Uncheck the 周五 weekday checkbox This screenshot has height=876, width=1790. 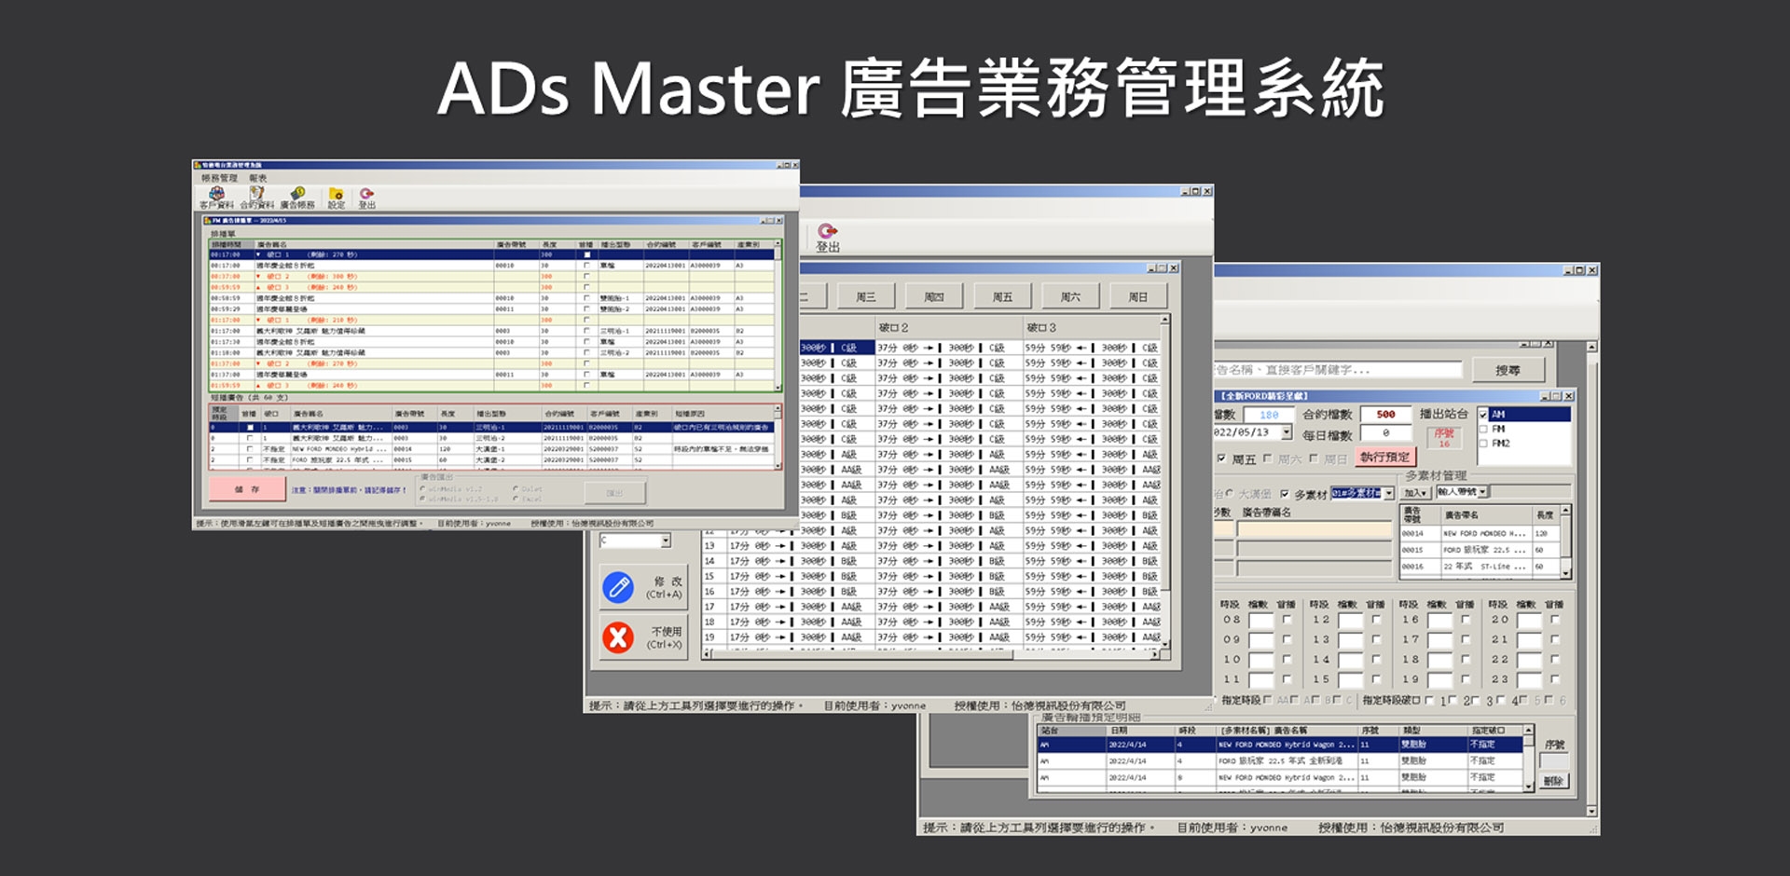coord(1222,459)
